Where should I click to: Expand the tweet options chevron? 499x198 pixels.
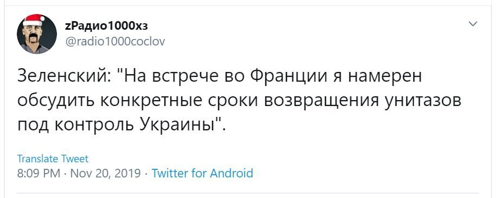tap(474, 24)
